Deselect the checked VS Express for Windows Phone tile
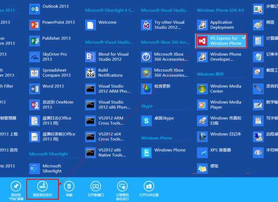Viewport: 278px width, 202px height. click(x=221, y=41)
